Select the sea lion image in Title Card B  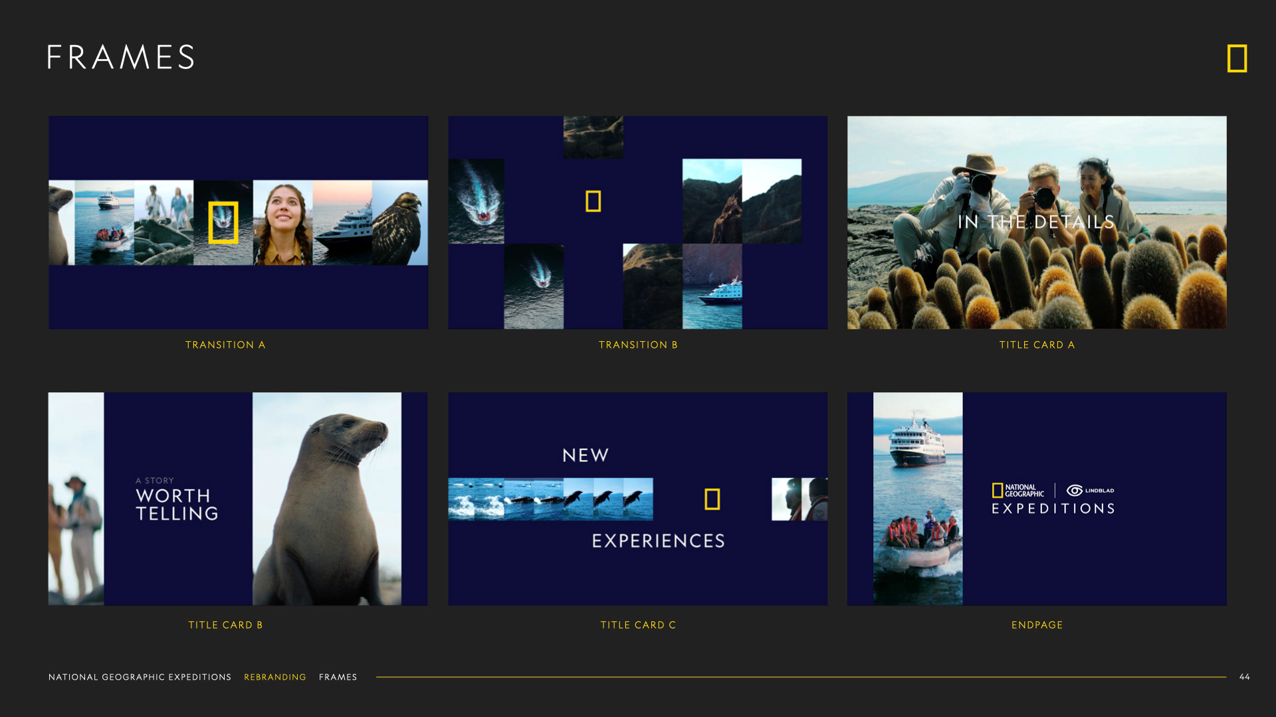(326, 499)
